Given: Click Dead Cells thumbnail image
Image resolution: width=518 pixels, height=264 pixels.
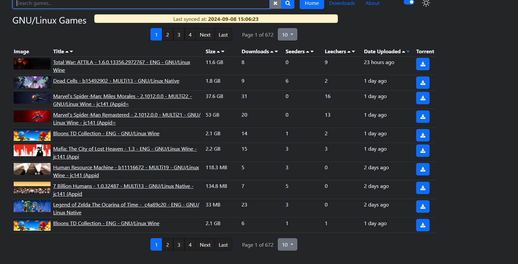Looking at the screenshot, I should (32, 82).
